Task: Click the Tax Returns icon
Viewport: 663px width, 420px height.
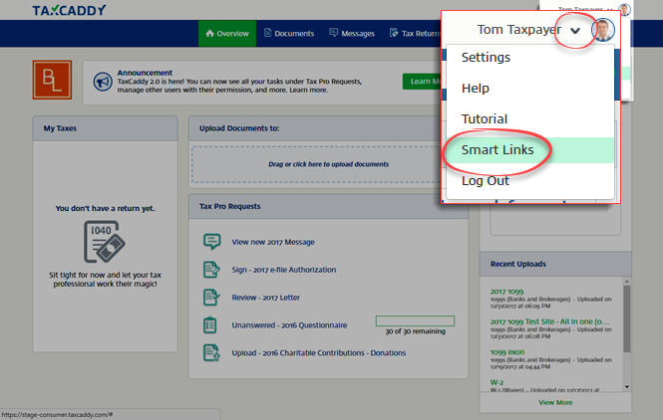Action: click(394, 33)
